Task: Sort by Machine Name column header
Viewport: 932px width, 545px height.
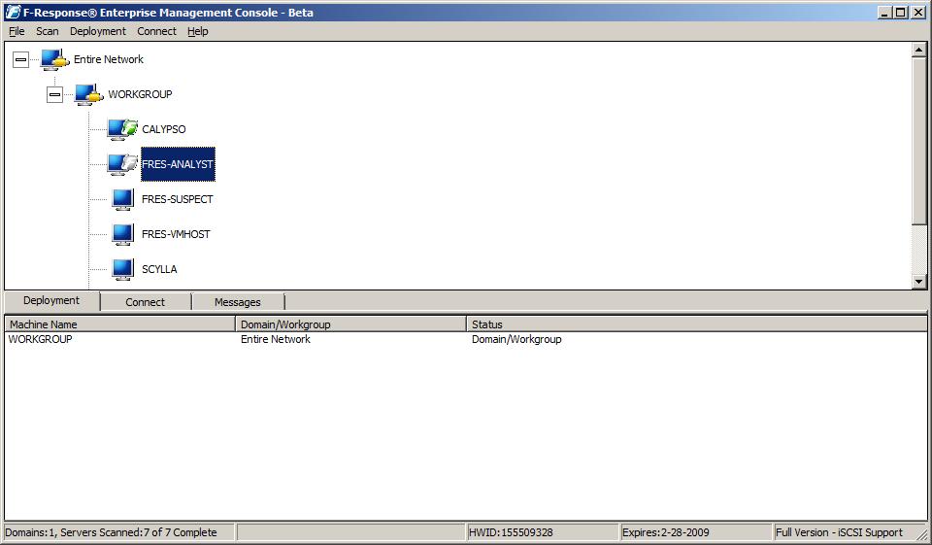Action: coord(120,324)
